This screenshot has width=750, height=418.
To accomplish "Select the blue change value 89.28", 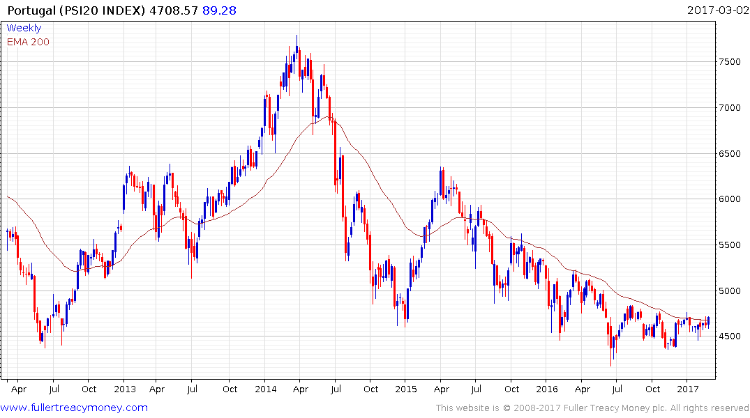I will (x=219, y=10).
